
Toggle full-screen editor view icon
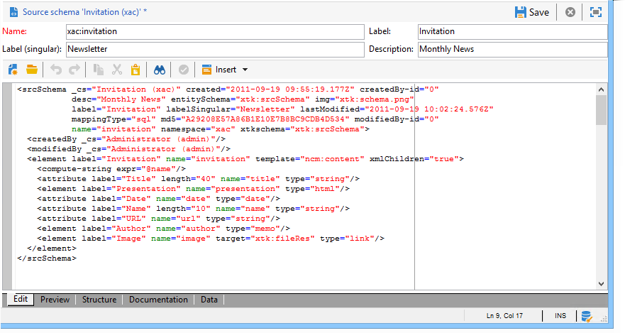coord(595,12)
